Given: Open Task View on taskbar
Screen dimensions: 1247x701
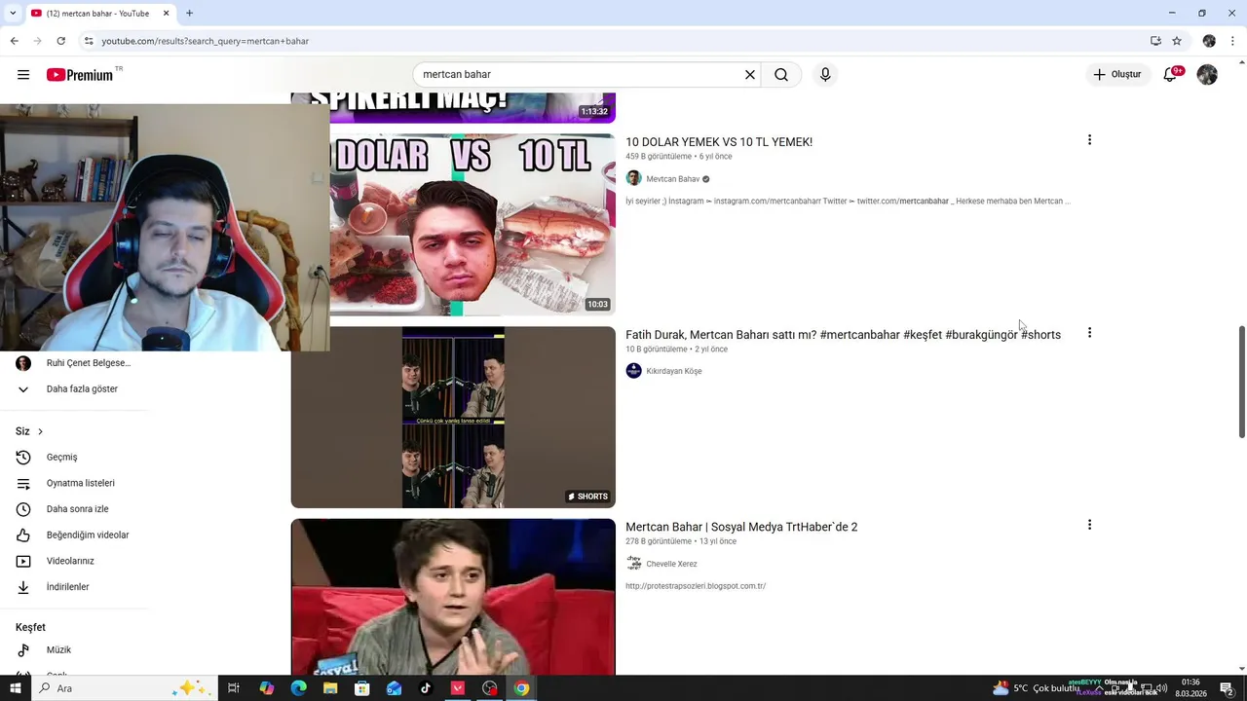Looking at the screenshot, I should (234, 688).
